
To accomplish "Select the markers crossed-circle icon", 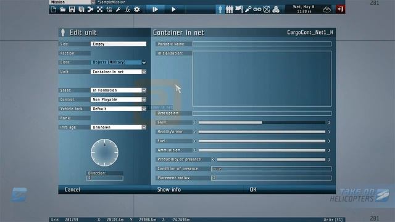I will [x=267, y=10].
